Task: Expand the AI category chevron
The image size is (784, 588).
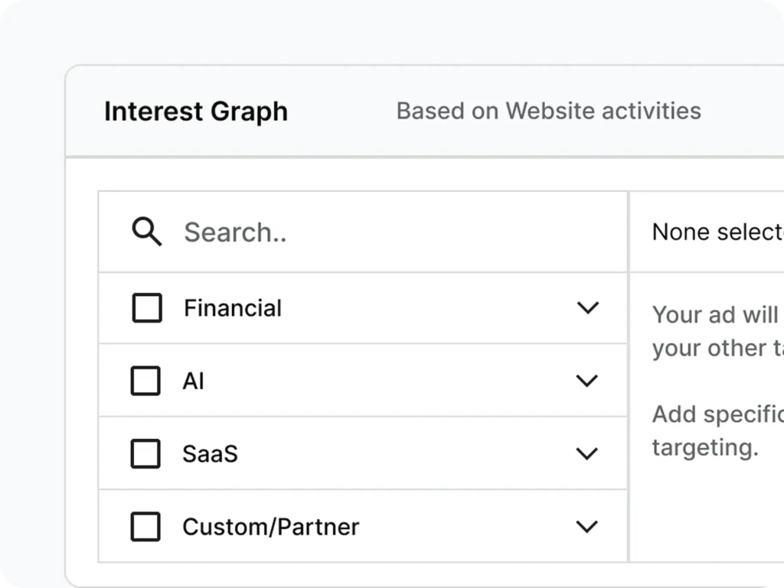Action: point(587,381)
